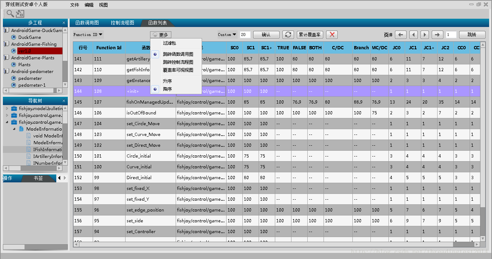Click the AndroidGame-DuckGame project icon
This screenshot has width=492, height=259.
pyautogui.click(x=6, y=31)
